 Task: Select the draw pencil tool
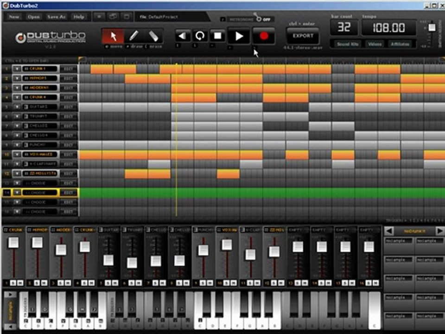(133, 36)
